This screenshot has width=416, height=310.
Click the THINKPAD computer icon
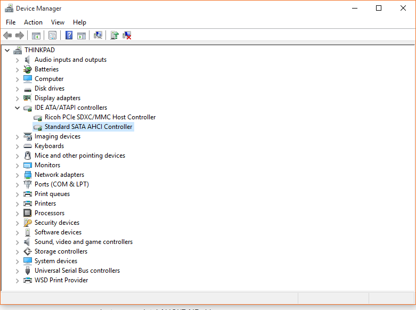(18, 50)
